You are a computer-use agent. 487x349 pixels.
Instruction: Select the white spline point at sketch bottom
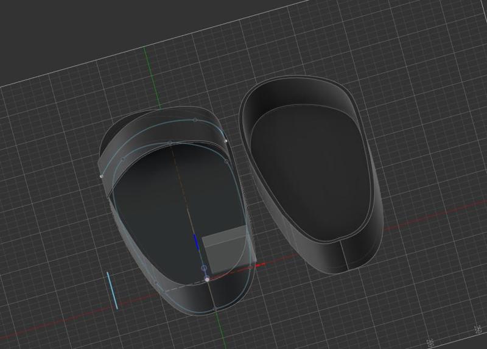(x=207, y=280)
